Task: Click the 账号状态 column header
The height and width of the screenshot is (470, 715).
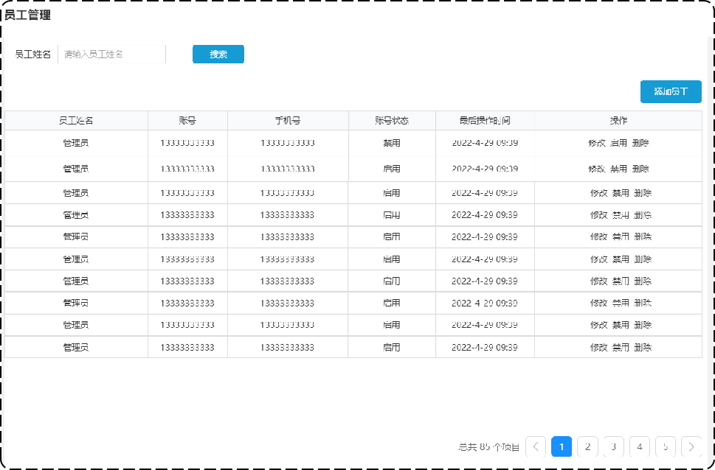Action: coord(392,120)
